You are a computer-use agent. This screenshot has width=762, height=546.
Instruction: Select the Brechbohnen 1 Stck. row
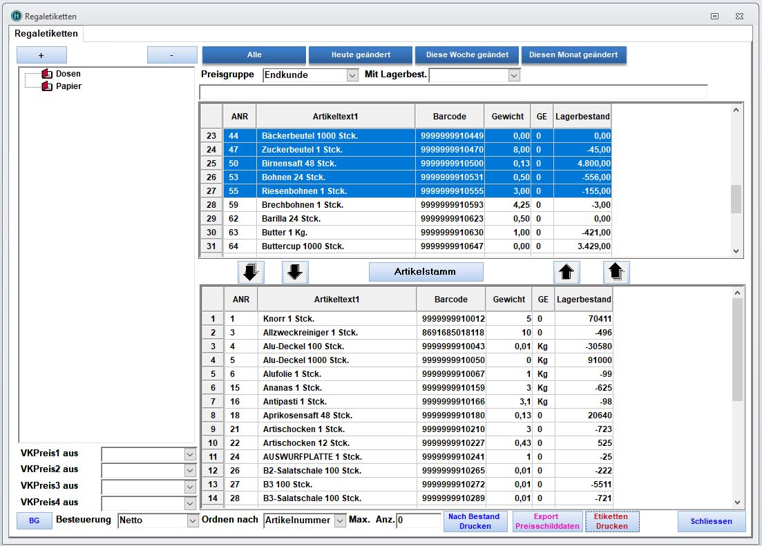coord(303,205)
